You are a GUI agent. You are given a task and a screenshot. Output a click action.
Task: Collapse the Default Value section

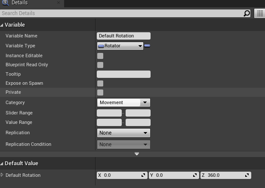(x=2, y=163)
